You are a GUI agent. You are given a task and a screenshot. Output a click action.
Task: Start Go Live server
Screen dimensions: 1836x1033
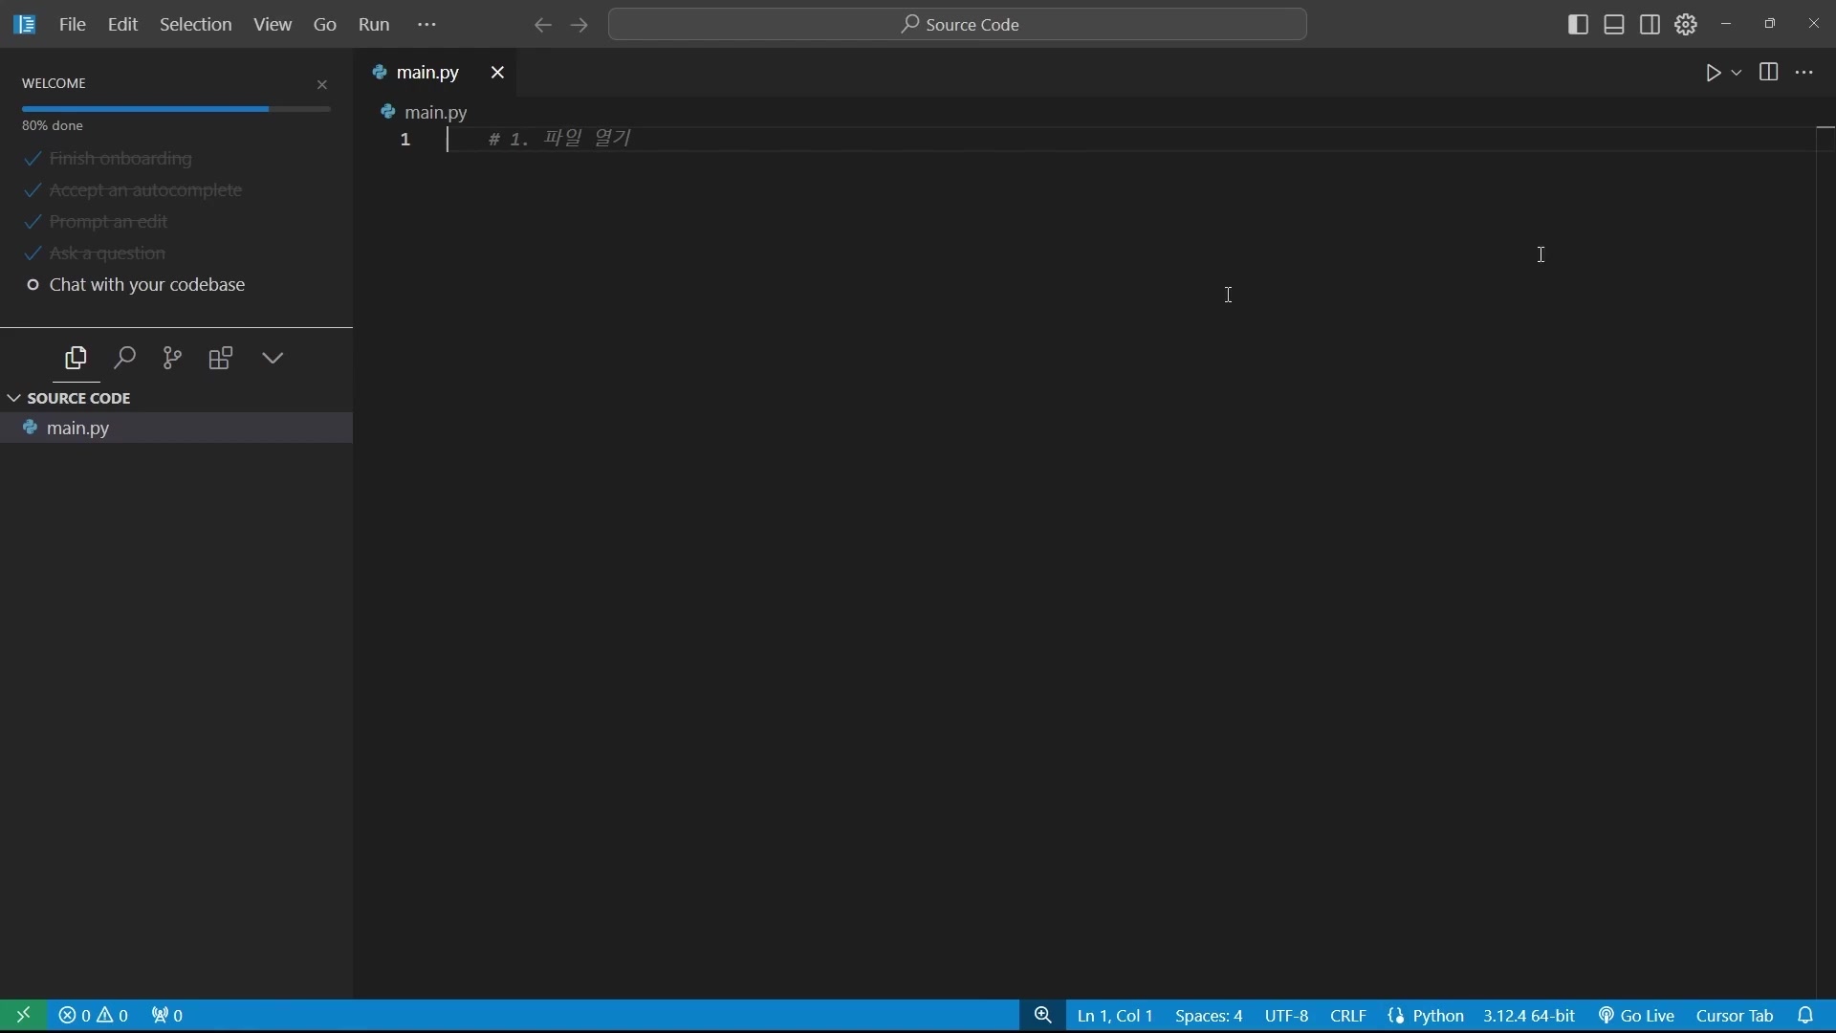pos(1637,1016)
